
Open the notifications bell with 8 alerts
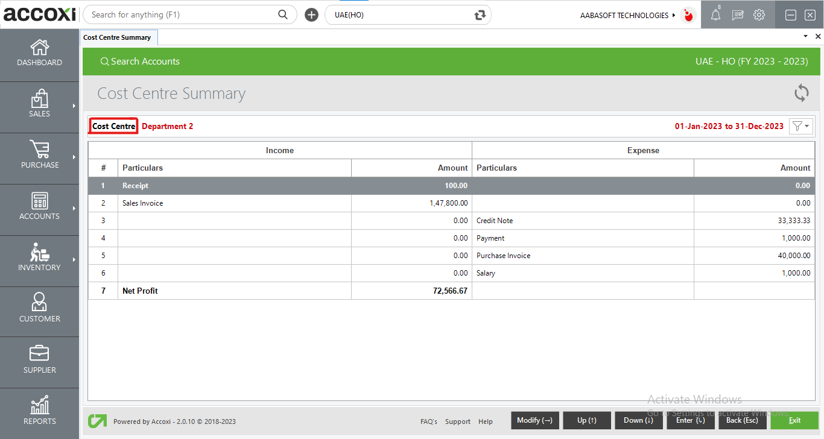pyautogui.click(x=715, y=14)
